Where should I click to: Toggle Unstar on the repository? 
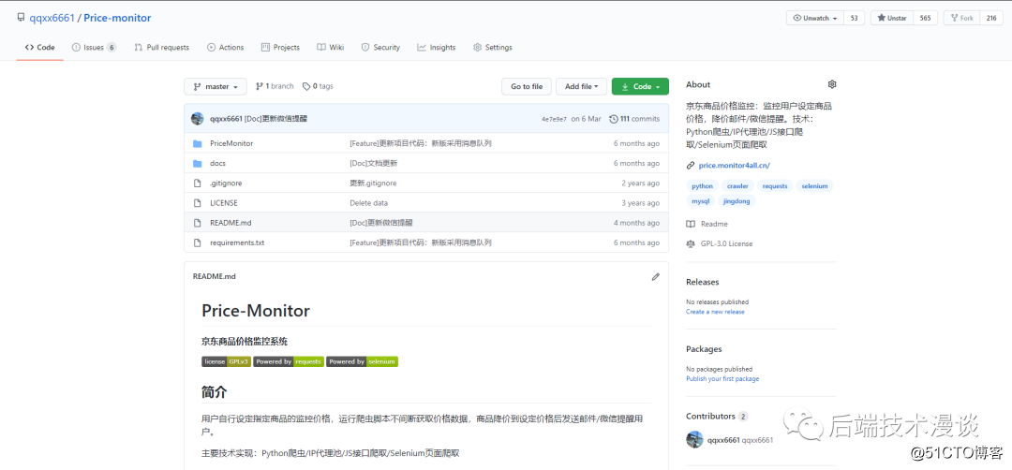[889, 18]
